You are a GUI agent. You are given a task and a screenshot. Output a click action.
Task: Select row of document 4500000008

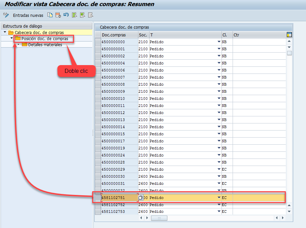(x=98, y=84)
